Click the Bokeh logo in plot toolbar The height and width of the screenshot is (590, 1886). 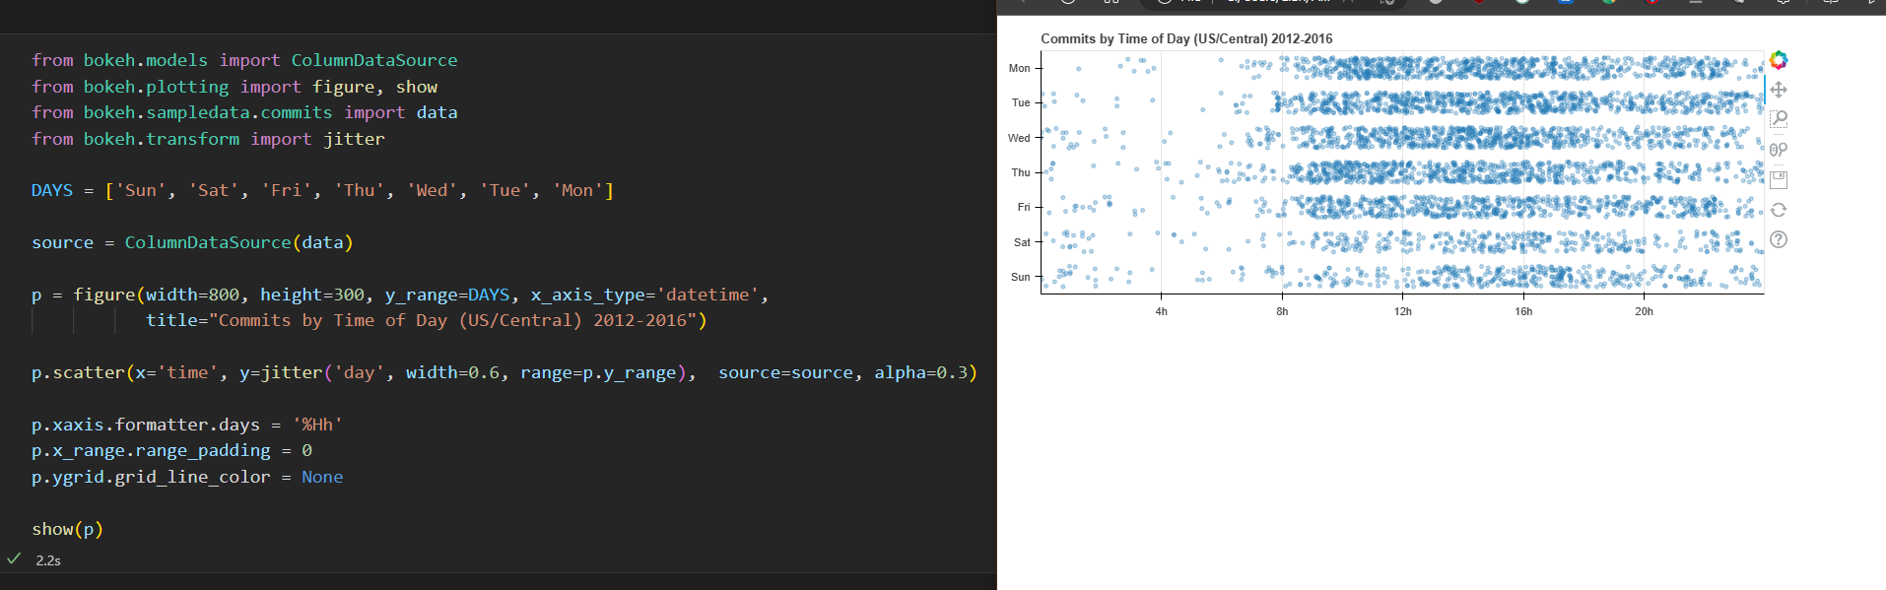(1778, 60)
